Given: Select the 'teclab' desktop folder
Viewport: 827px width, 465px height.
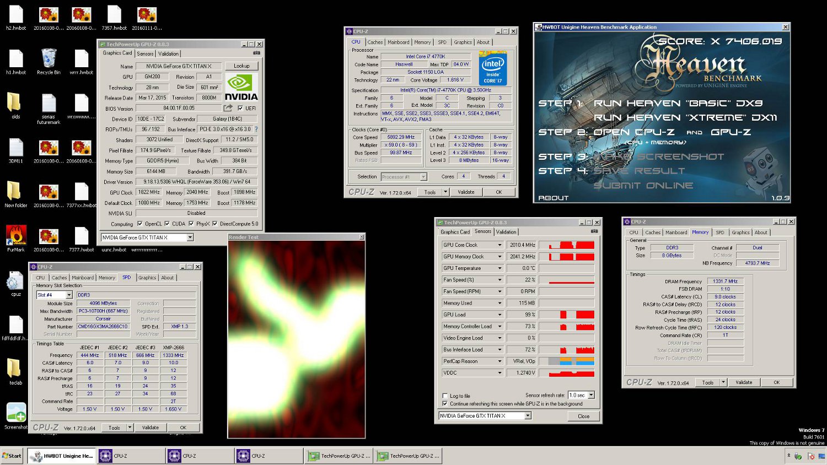Looking at the screenshot, I should coord(15,372).
